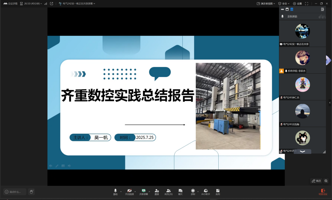Turn on the camera (开启视频)

129,192
